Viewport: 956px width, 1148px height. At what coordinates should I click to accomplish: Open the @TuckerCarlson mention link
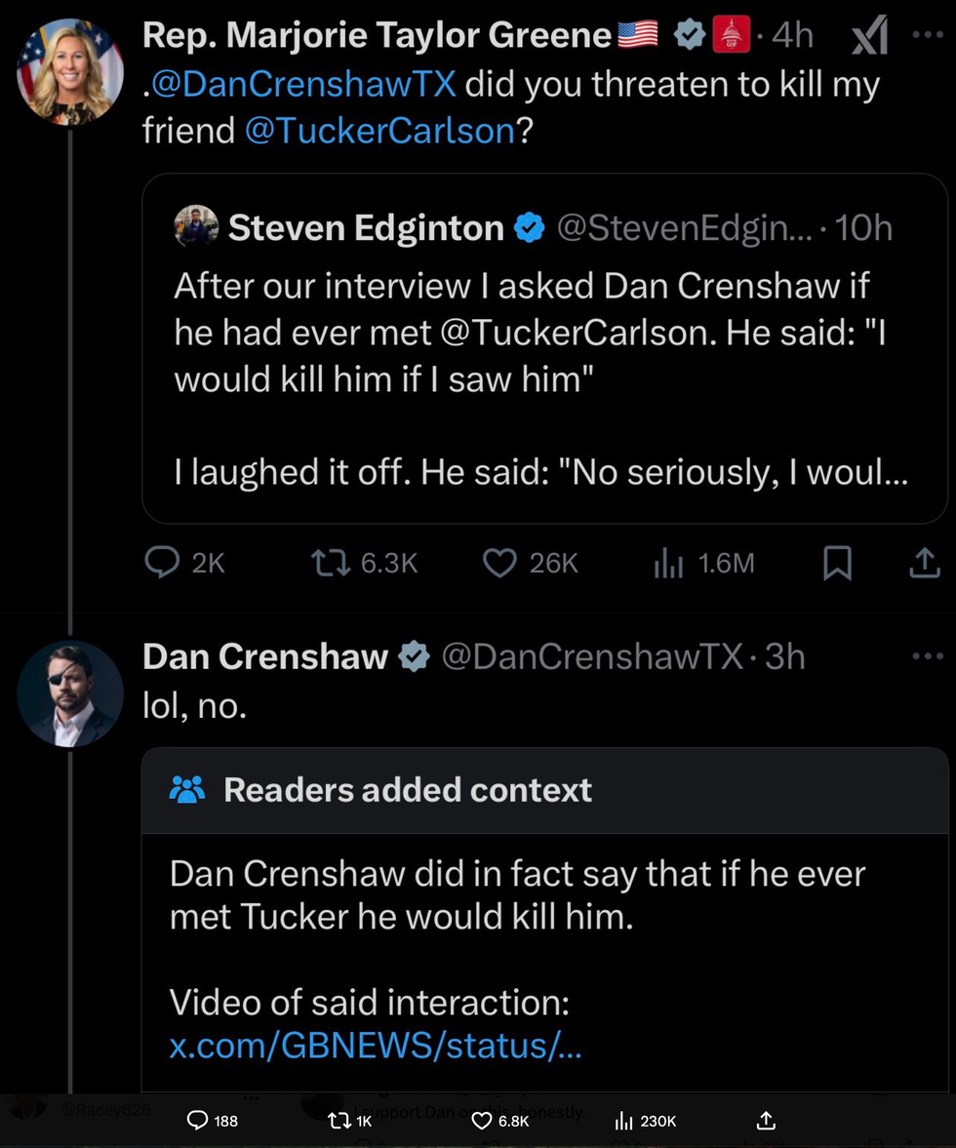click(378, 130)
